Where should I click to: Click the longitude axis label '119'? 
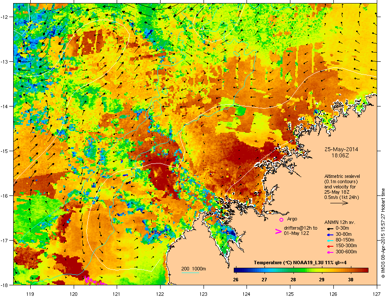pyautogui.click(x=30, y=294)
